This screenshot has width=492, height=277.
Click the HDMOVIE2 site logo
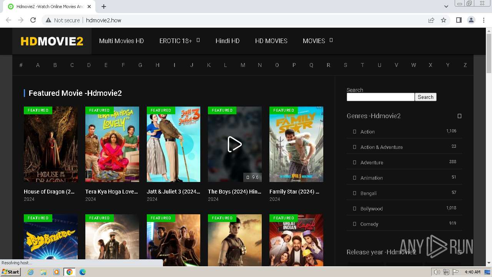click(52, 41)
